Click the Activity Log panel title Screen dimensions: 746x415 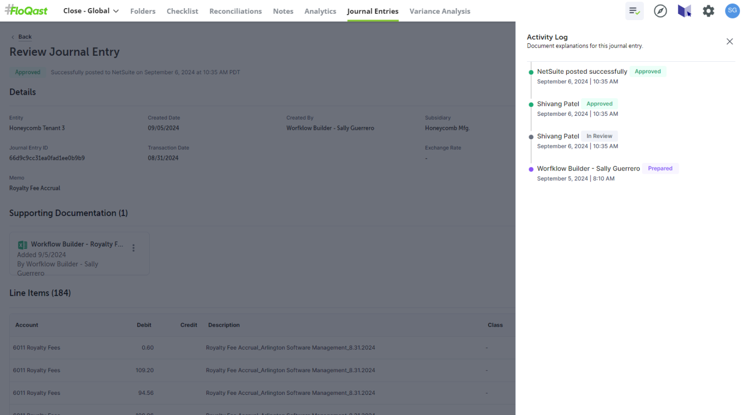[x=547, y=37]
